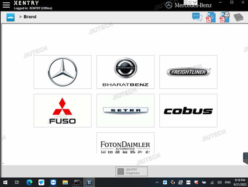This screenshot has width=248, height=187.
Task: Show hidden system tray icons
Action: pyautogui.click(x=157, y=182)
